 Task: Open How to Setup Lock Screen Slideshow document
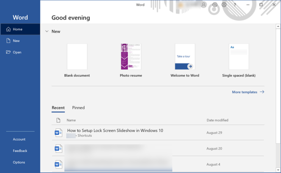coord(115,130)
